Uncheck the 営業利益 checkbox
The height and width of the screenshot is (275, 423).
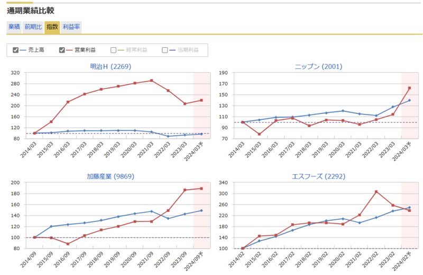(62, 50)
